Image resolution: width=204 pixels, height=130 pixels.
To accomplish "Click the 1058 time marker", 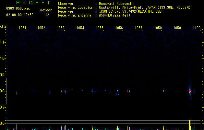I will pyautogui.click(x=158, y=28).
